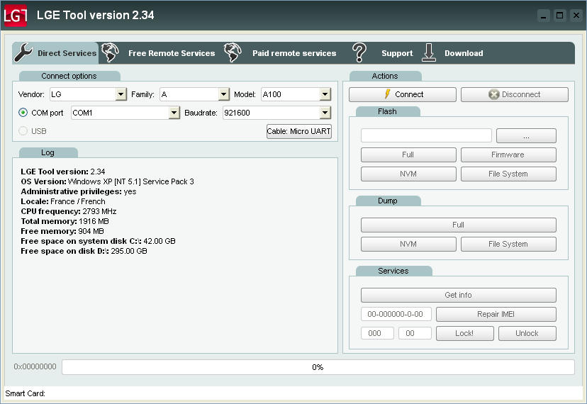This screenshot has width=587, height=404.
Task: Click the Model combo box showing A100
Action: click(x=296, y=94)
